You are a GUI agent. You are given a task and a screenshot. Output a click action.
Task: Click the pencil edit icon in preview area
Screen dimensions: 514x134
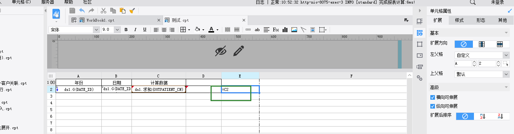pyautogui.click(x=239, y=51)
